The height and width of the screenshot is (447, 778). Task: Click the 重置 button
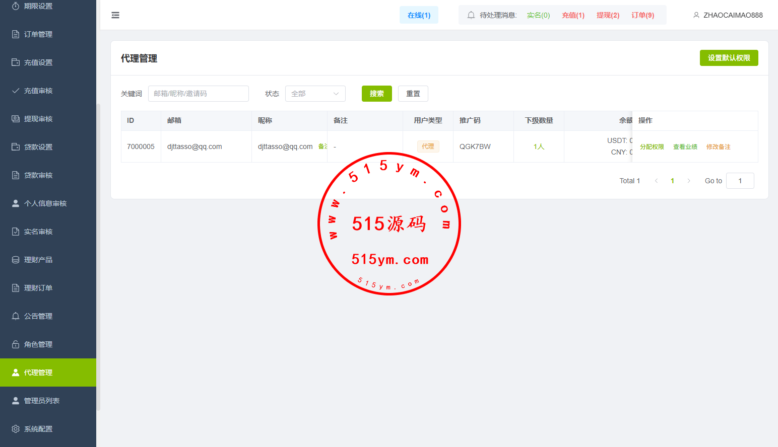click(413, 94)
